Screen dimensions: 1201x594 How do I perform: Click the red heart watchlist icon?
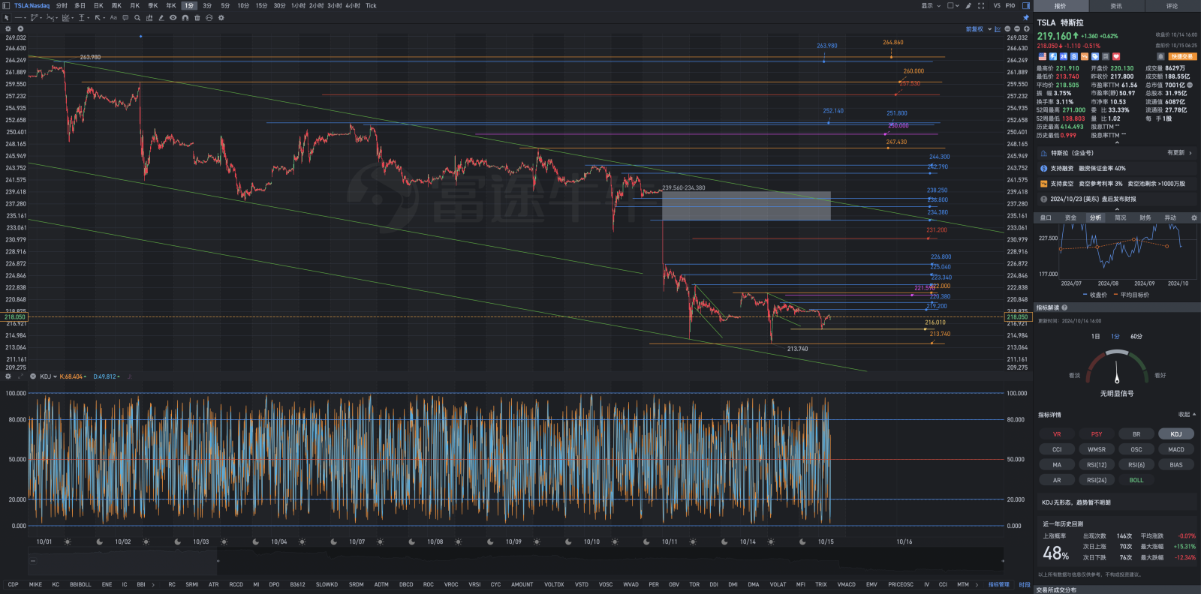[x=1116, y=56]
